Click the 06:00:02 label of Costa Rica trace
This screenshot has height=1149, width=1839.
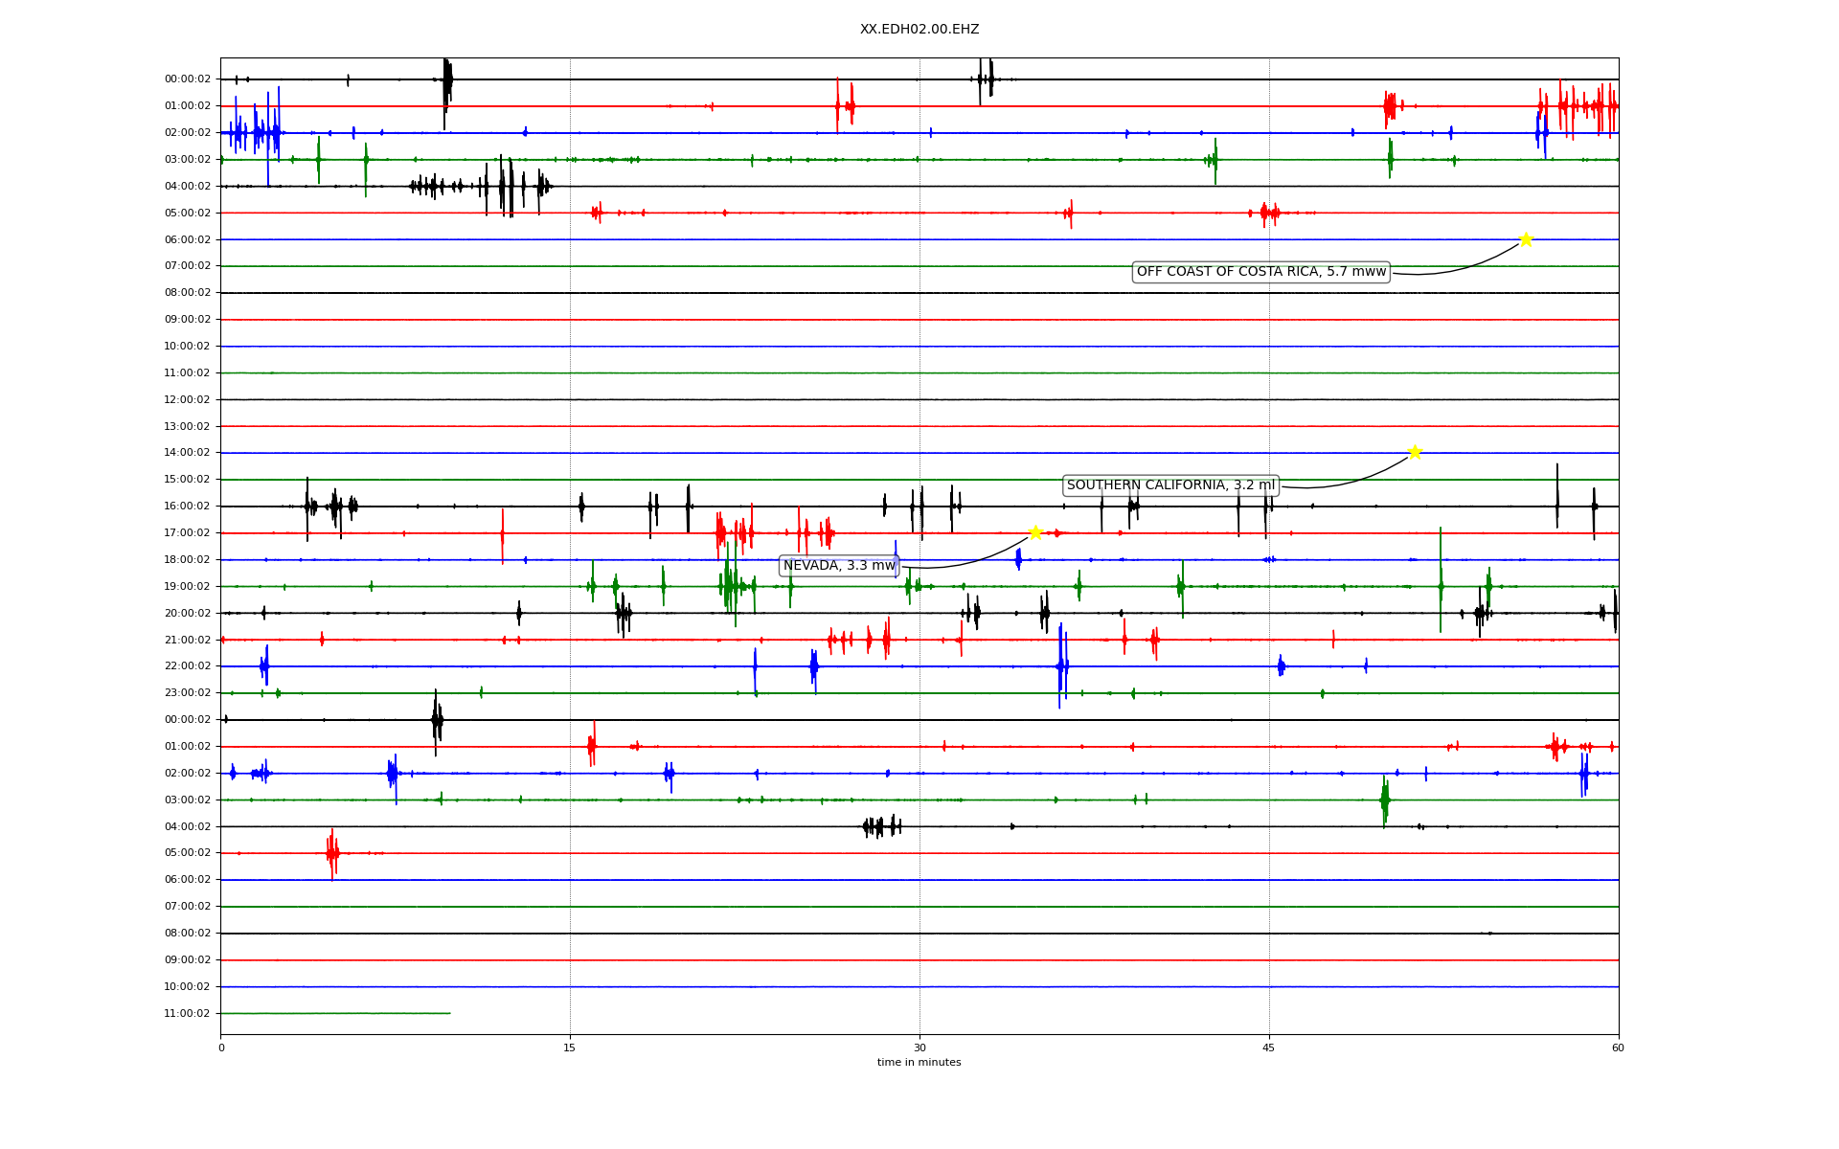pos(187,239)
